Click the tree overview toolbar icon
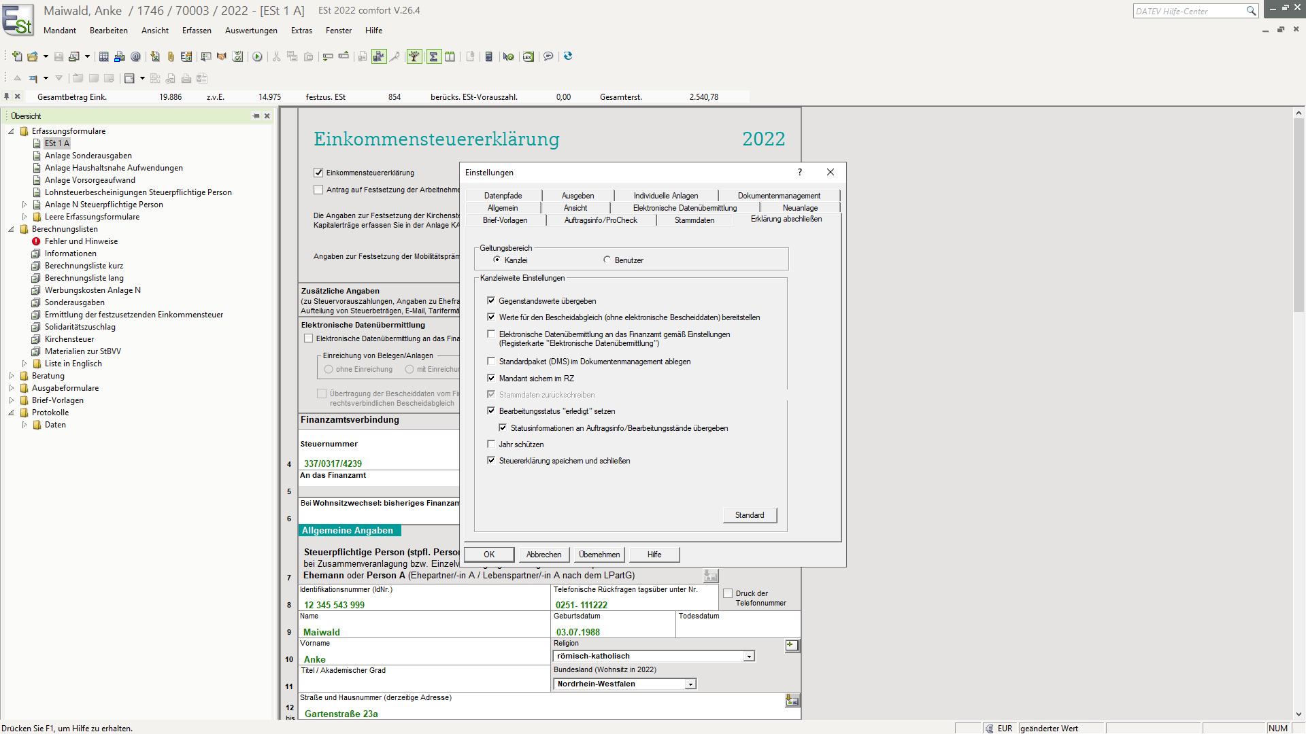Image resolution: width=1306 pixels, height=734 pixels. point(414,56)
